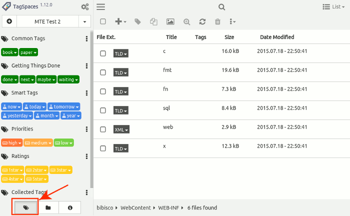Check the box for file sql
Screen dimensions: 350x216
click(103, 110)
